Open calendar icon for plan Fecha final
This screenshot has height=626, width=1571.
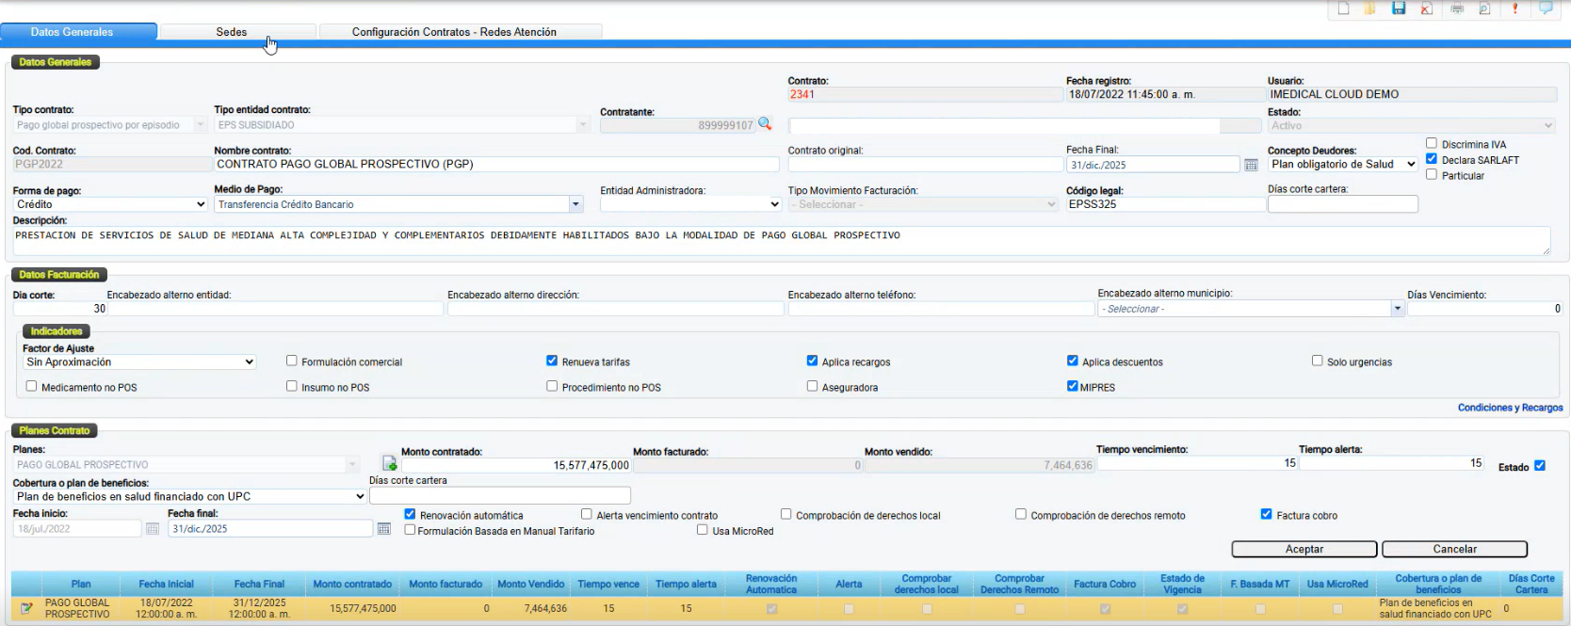click(383, 529)
